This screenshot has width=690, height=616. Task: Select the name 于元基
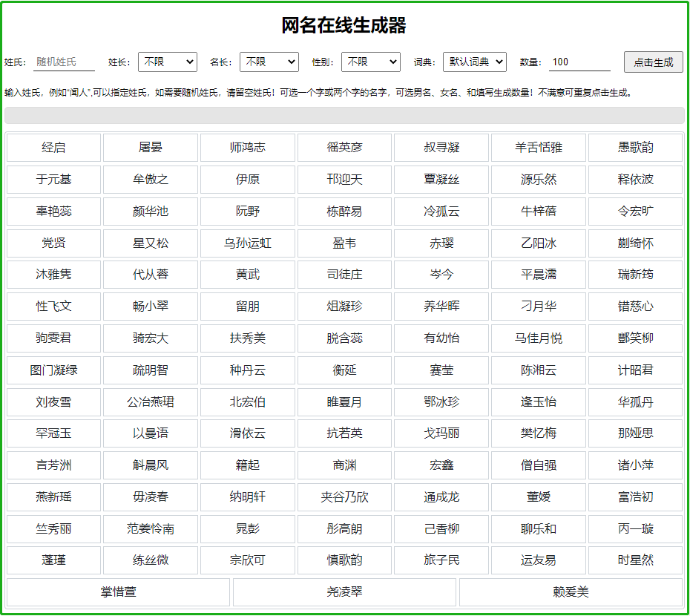click(x=53, y=179)
